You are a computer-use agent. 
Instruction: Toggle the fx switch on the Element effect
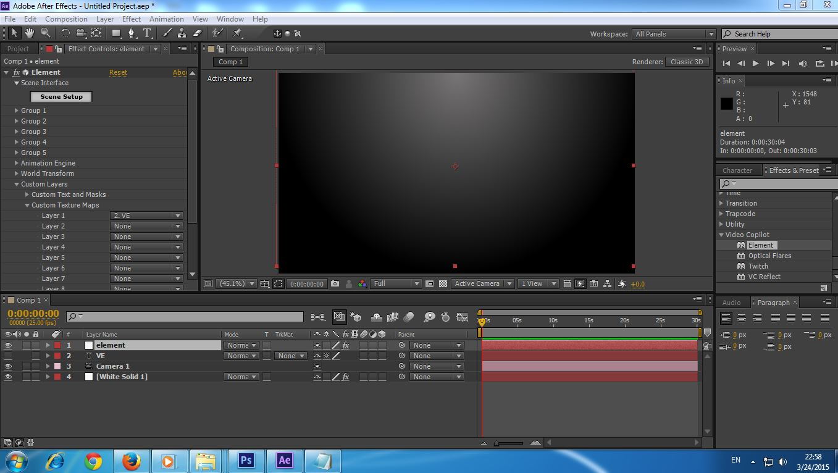tap(17, 72)
